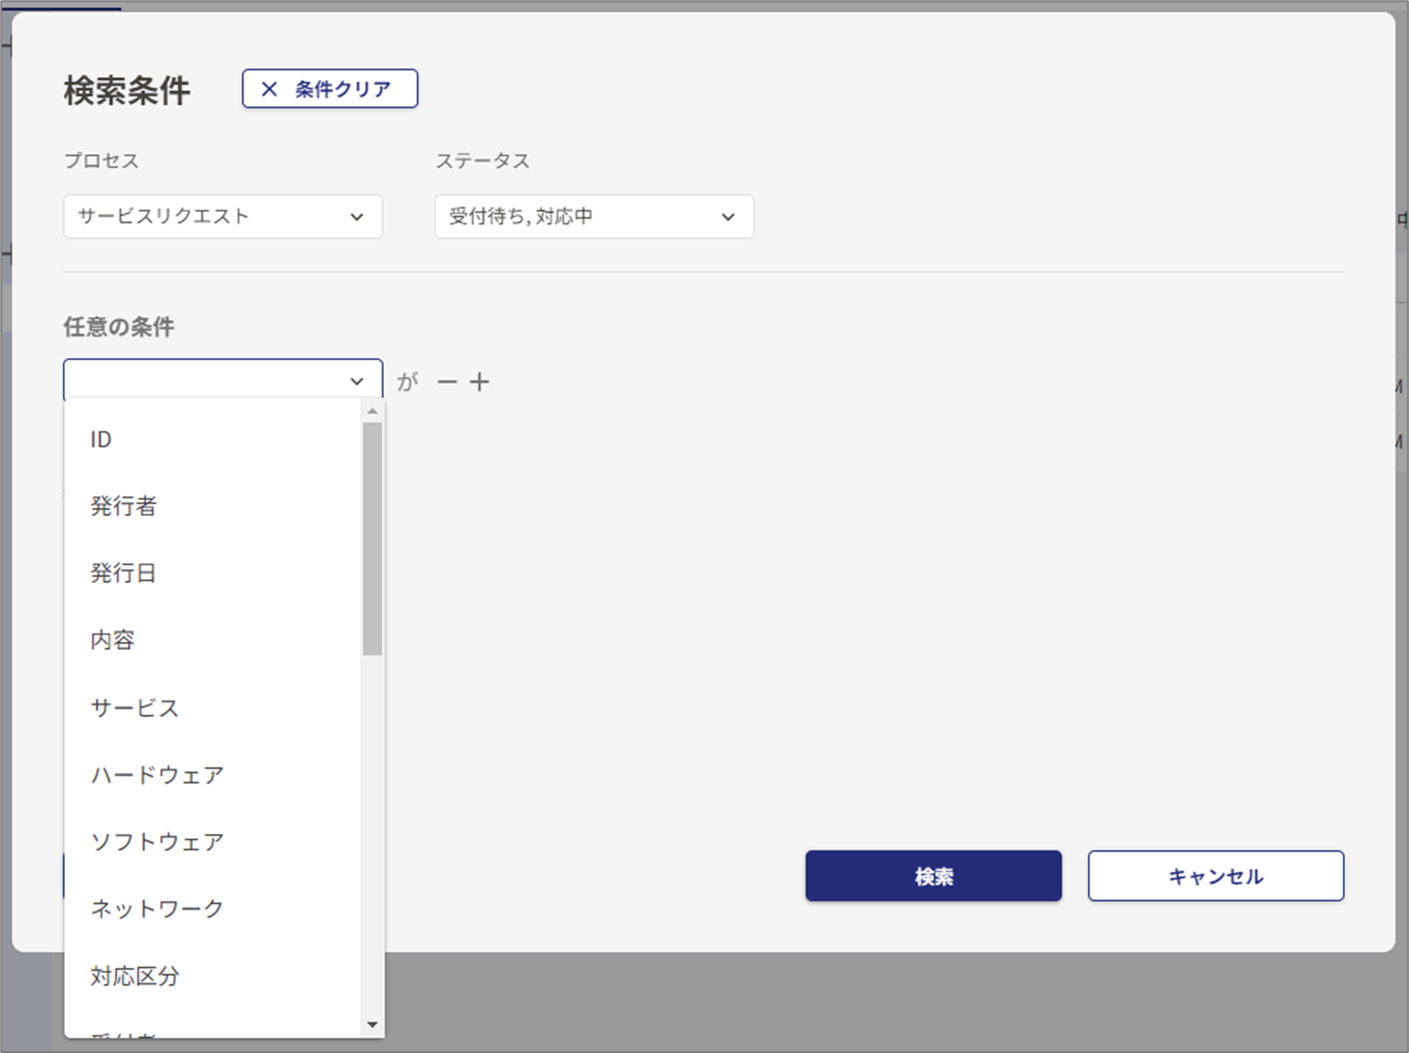Click the chevron on プロセス field
The width and height of the screenshot is (1409, 1053).
(356, 216)
